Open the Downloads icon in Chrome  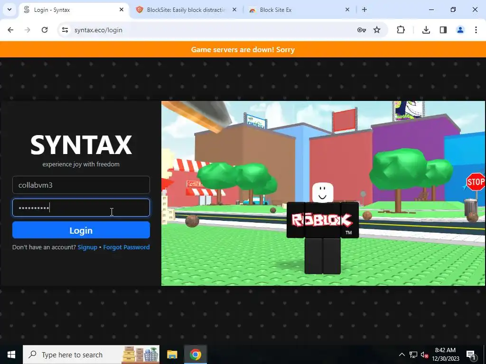point(426,30)
